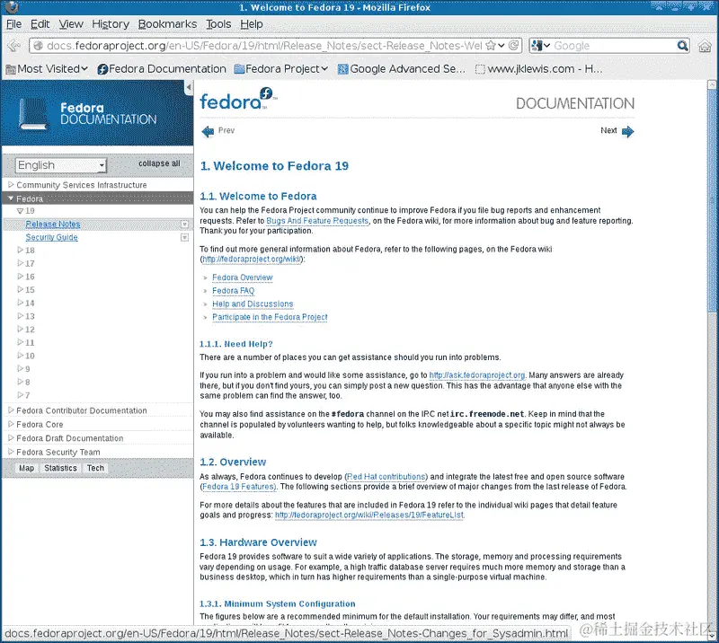Collapse the sidebar with the small arrow tab

tap(189, 87)
